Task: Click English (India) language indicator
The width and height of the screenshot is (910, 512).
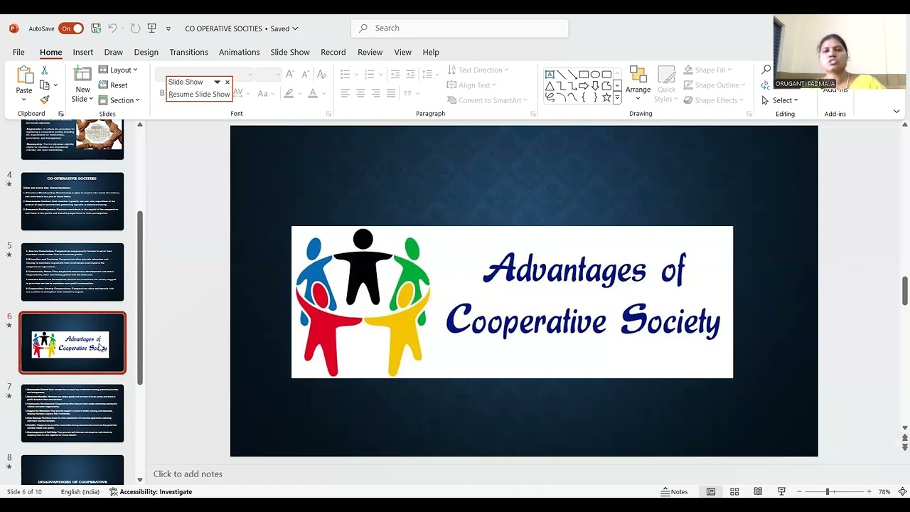Action: [80, 491]
